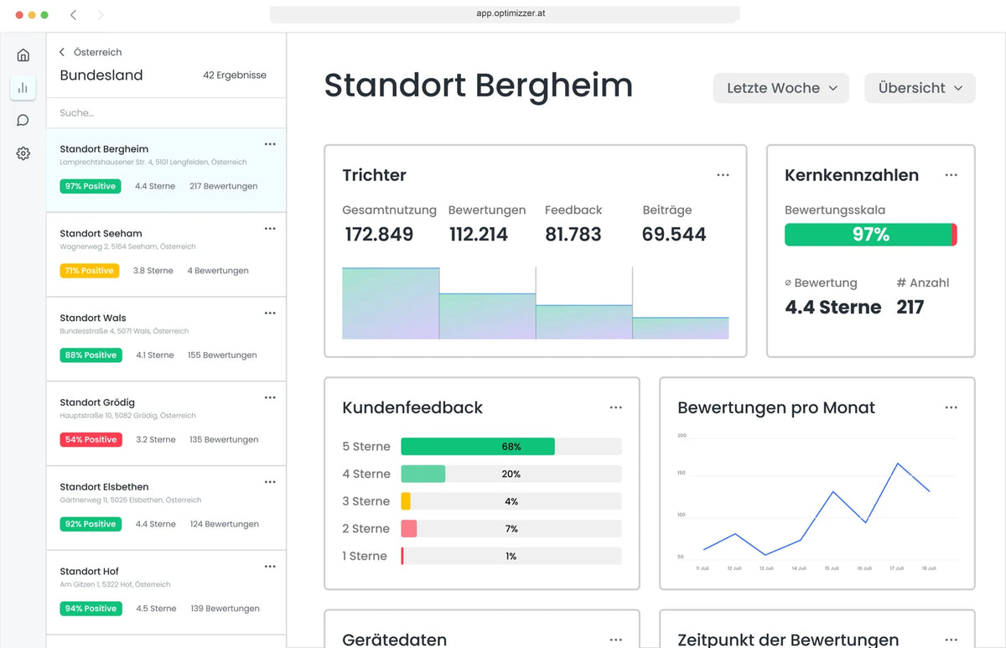The width and height of the screenshot is (1006, 648).
Task: Select Standort Seeham in location list
Action: (166, 254)
